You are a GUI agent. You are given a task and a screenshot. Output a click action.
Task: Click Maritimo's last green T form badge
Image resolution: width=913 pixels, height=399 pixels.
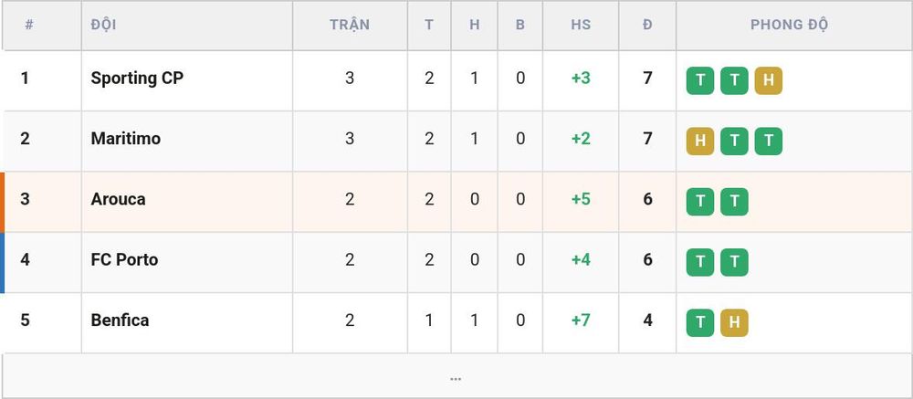[x=769, y=141]
